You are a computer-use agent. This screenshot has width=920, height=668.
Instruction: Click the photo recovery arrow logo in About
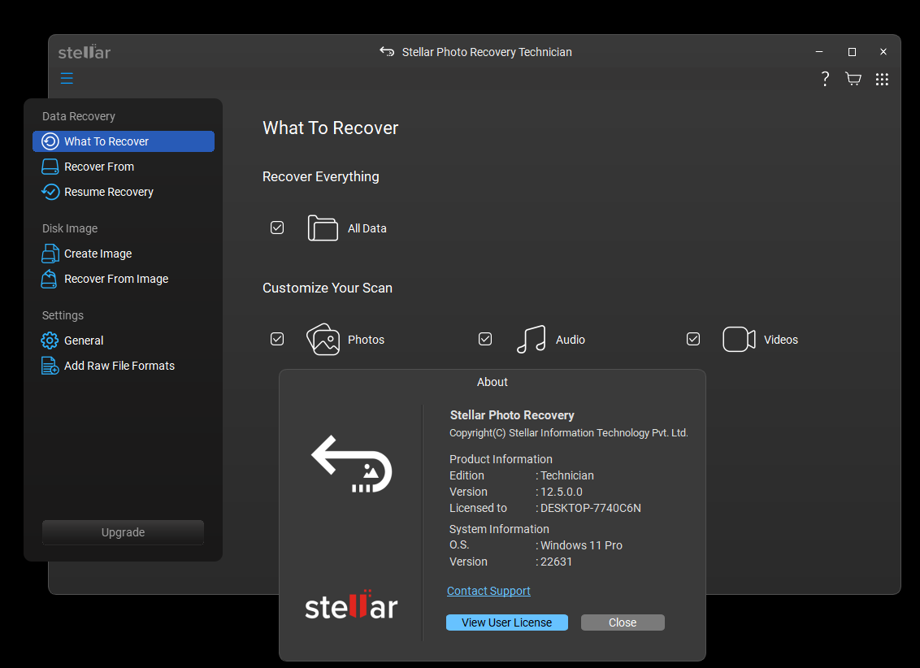pyautogui.click(x=351, y=464)
